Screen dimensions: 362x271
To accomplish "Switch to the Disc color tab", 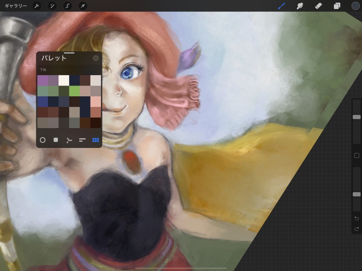I will [x=43, y=140].
